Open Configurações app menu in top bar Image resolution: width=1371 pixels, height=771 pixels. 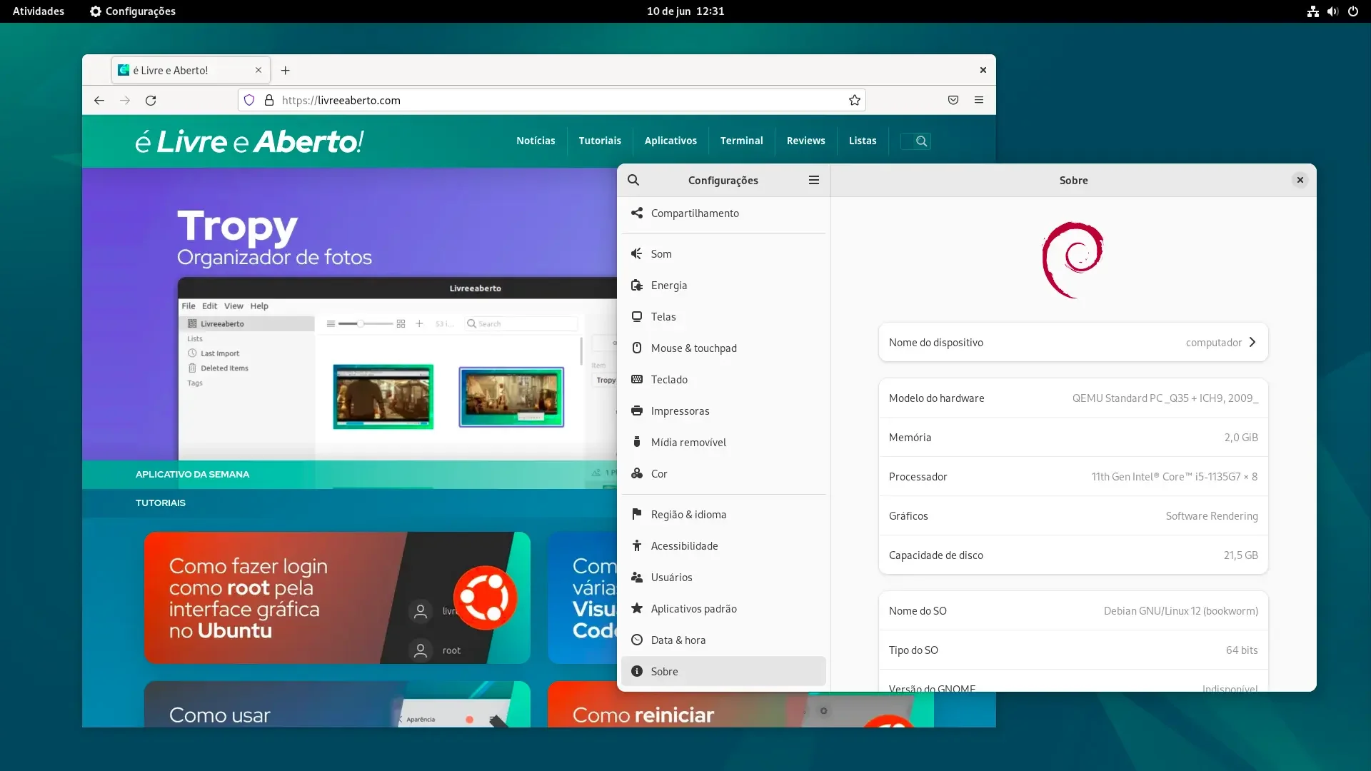pyautogui.click(x=133, y=11)
